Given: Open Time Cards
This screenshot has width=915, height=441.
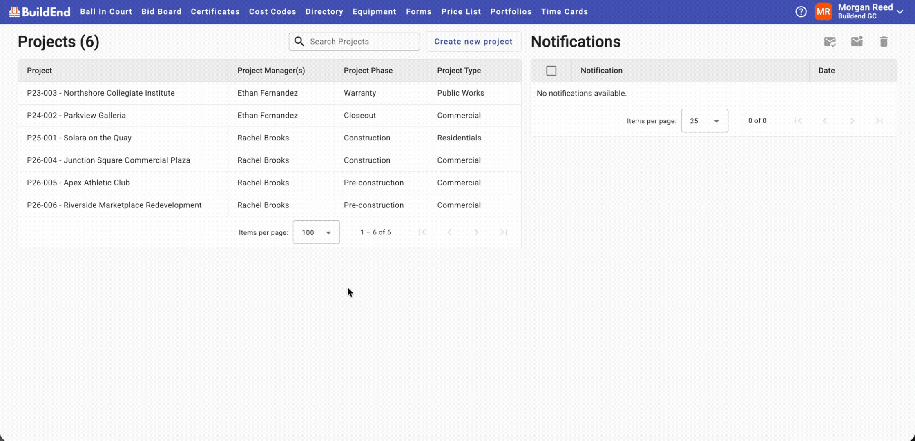Looking at the screenshot, I should click(565, 12).
